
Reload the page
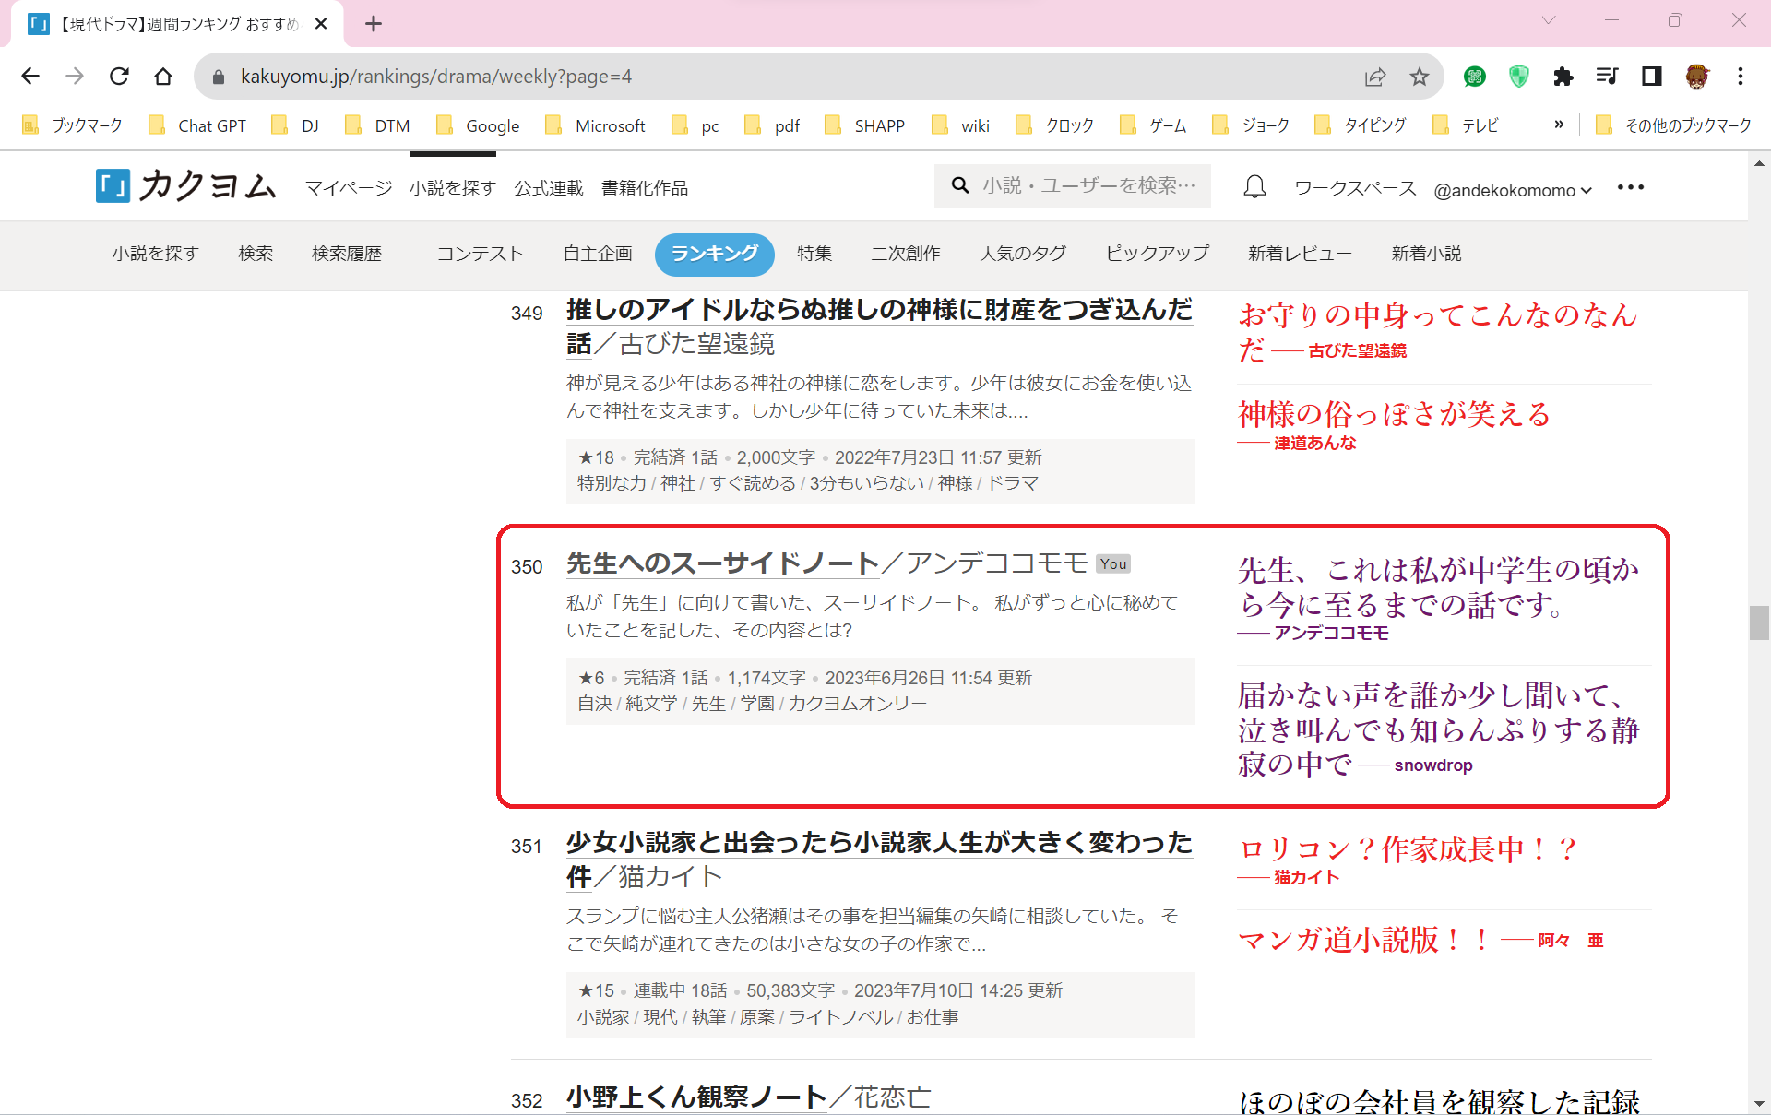(x=119, y=77)
